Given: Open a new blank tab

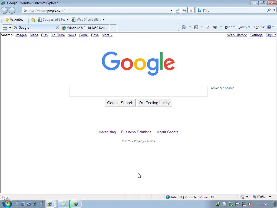Looking at the screenshot, I should point(113,28).
